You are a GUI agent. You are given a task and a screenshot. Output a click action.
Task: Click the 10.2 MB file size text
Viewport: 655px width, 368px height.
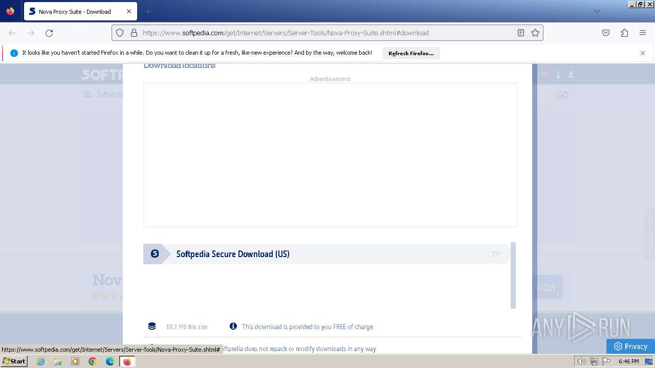pyautogui.click(x=187, y=327)
